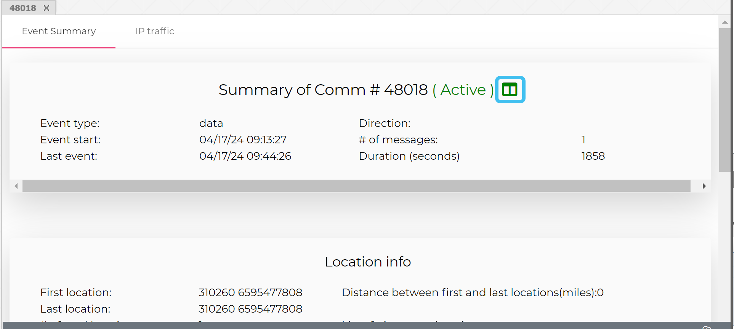The width and height of the screenshot is (734, 329).
Task: Select the Event Summary tab
Action: click(x=59, y=31)
